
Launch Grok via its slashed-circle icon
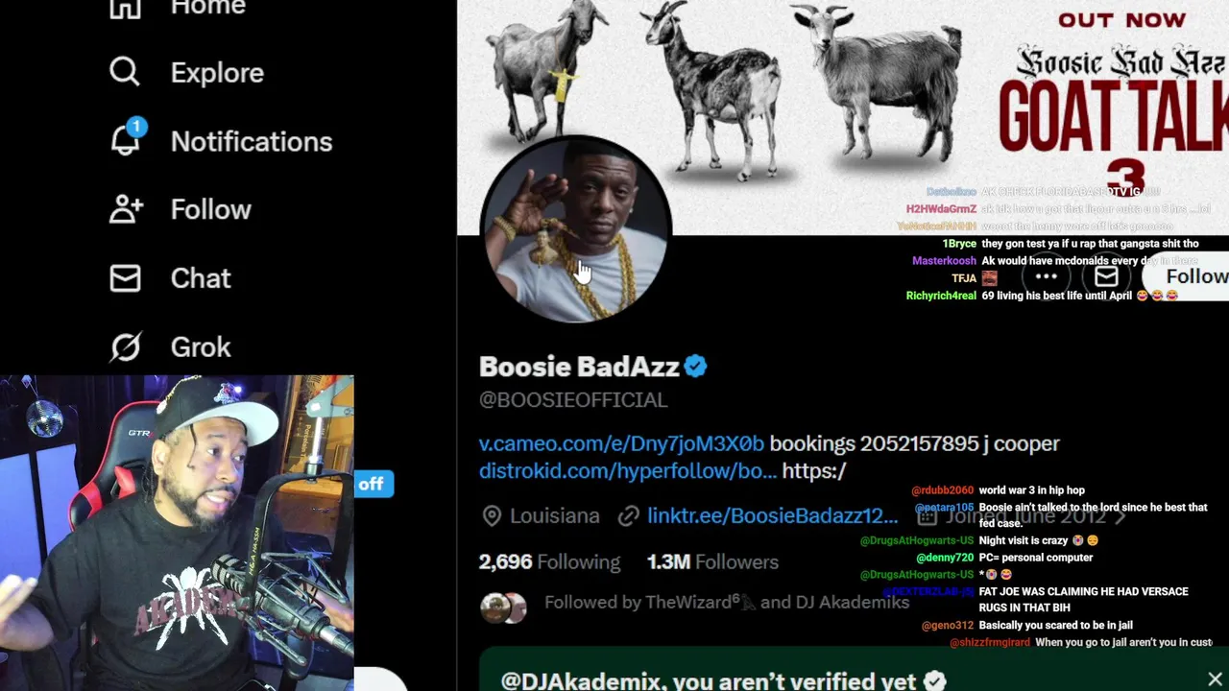[125, 346]
